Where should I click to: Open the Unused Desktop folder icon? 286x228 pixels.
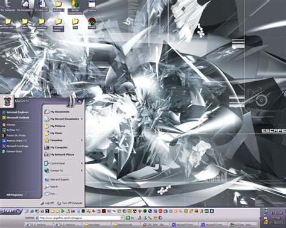click(x=59, y=25)
